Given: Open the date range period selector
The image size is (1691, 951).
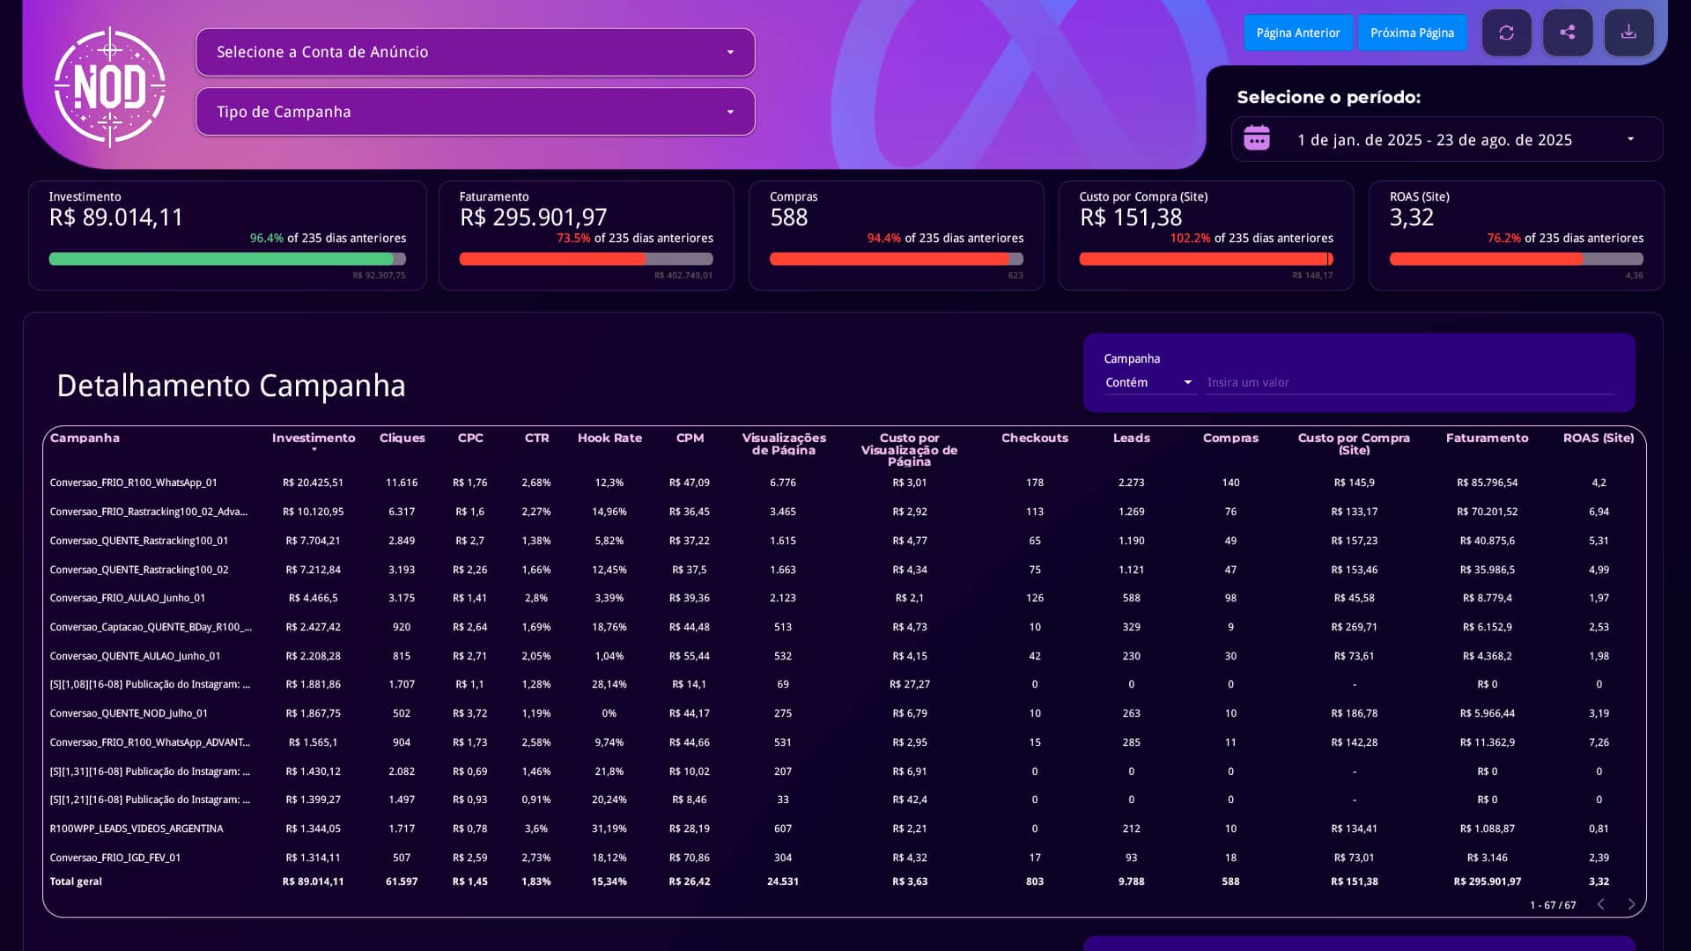Looking at the screenshot, I should [x=1447, y=139].
